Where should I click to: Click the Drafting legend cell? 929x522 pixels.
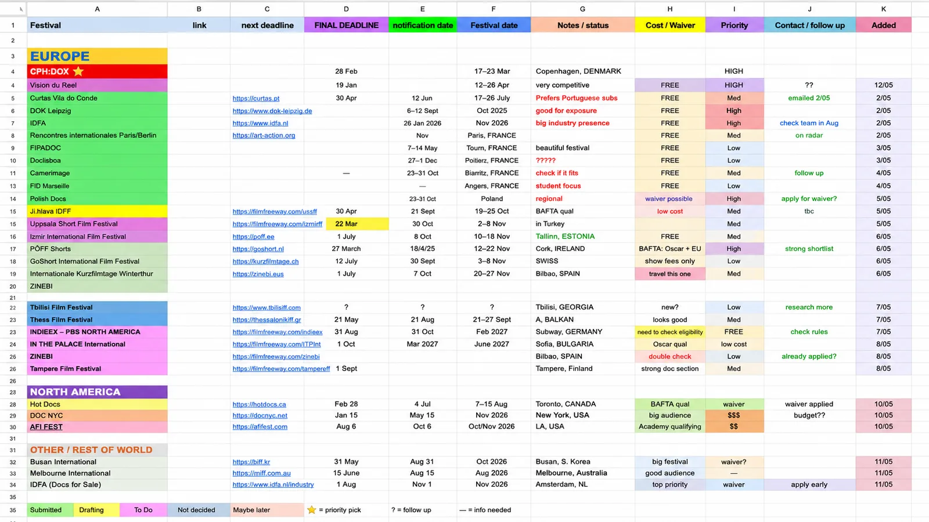(x=96, y=510)
